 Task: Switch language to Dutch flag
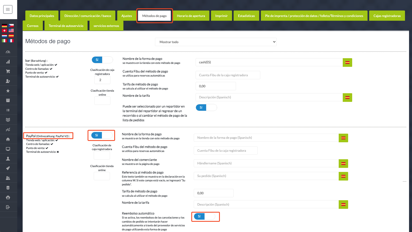pos(4,36)
